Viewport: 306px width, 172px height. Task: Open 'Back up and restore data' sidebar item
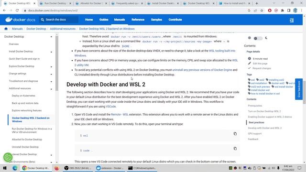click(x=25, y=103)
